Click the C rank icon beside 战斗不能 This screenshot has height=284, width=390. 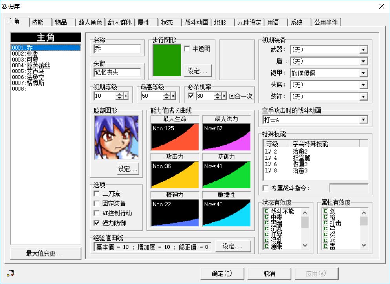click(266, 212)
